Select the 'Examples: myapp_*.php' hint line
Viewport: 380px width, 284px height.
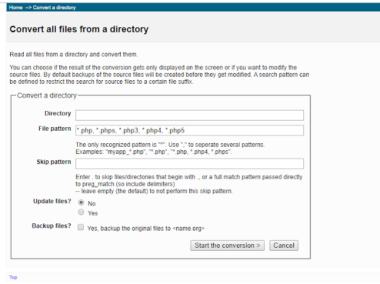click(154, 152)
